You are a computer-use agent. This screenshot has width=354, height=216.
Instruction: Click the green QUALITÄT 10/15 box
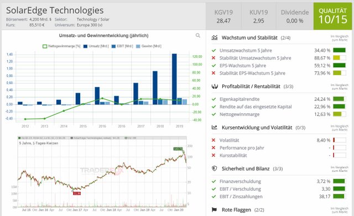(332, 16)
